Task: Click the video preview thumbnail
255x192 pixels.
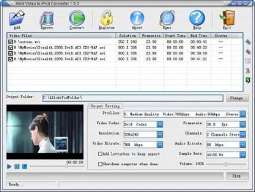Action: (x=45, y=132)
